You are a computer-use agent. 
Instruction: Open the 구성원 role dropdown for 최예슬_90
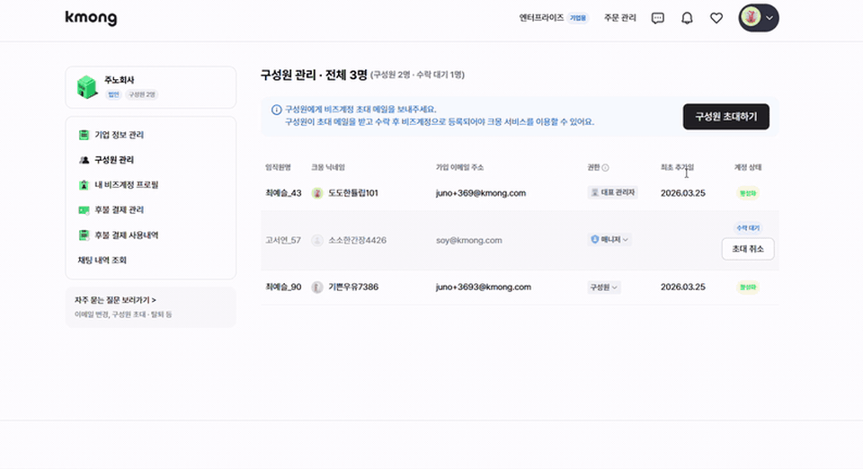coord(604,287)
